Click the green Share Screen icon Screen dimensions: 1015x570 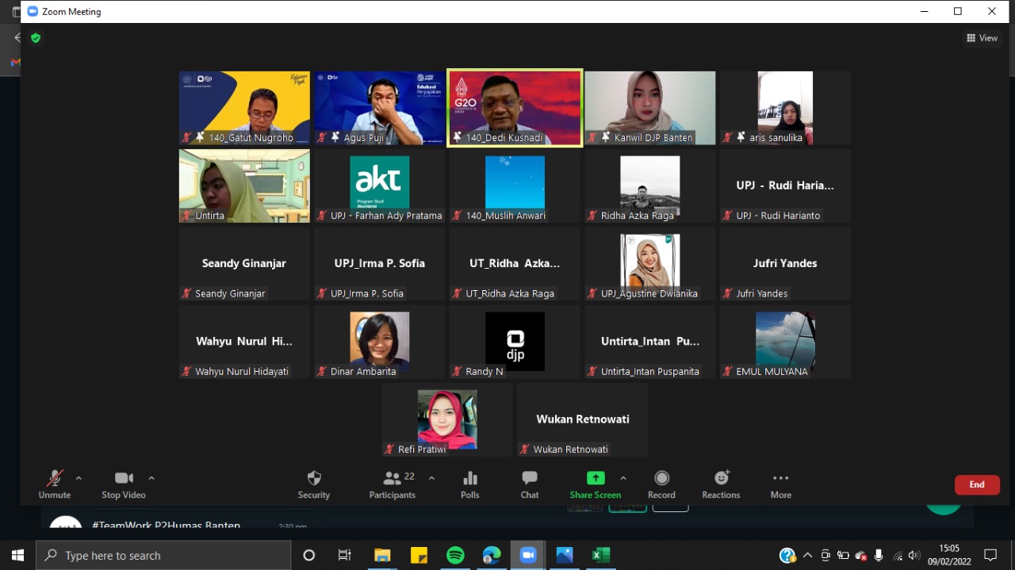click(x=595, y=479)
